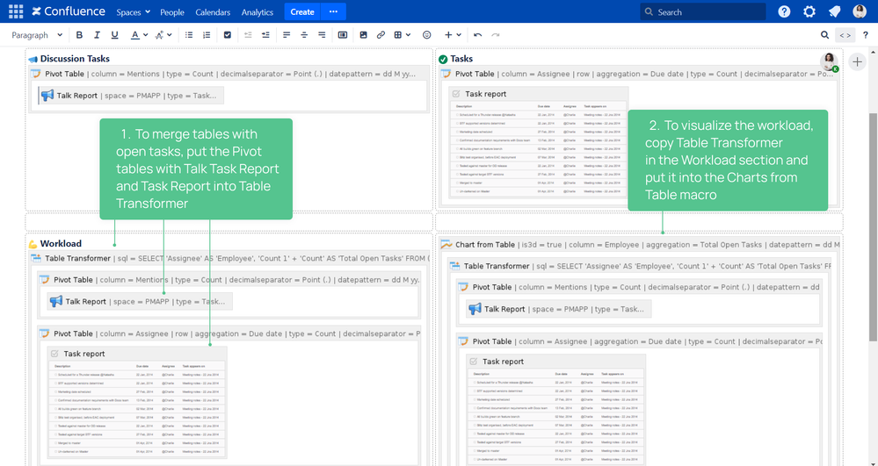Click the Create button
The width and height of the screenshot is (878, 466).
(302, 12)
